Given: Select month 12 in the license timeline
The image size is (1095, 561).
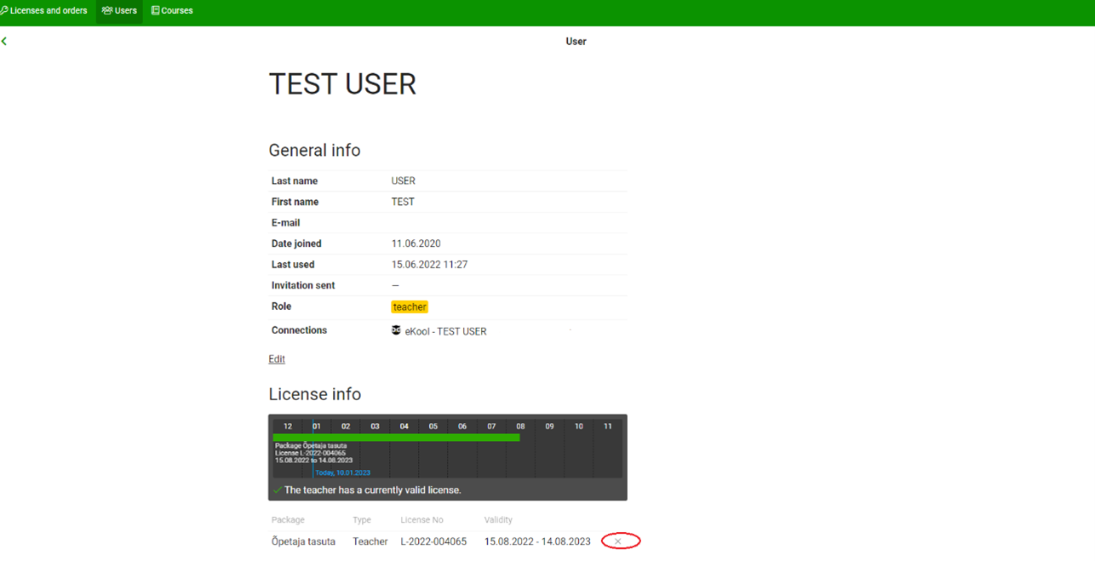Looking at the screenshot, I should tap(288, 426).
